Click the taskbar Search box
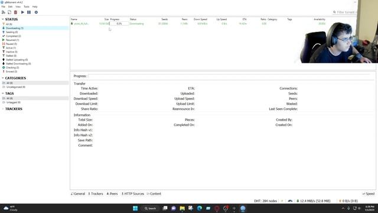 [151, 208]
